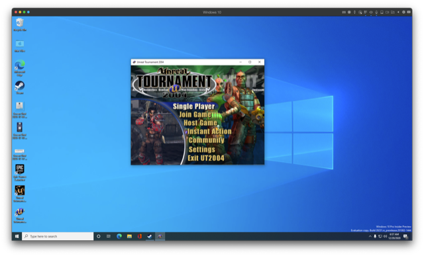
Task: Click the taskbar search box
Action: coord(58,236)
